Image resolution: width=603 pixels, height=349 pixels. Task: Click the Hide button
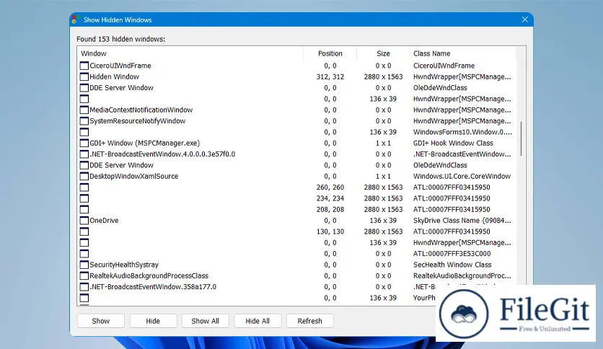tap(153, 321)
